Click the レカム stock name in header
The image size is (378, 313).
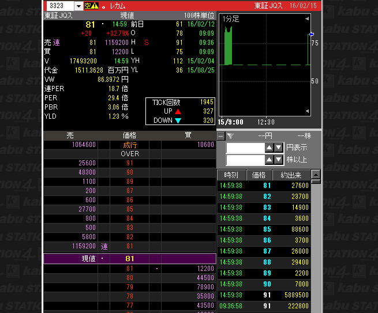[x=118, y=6]
